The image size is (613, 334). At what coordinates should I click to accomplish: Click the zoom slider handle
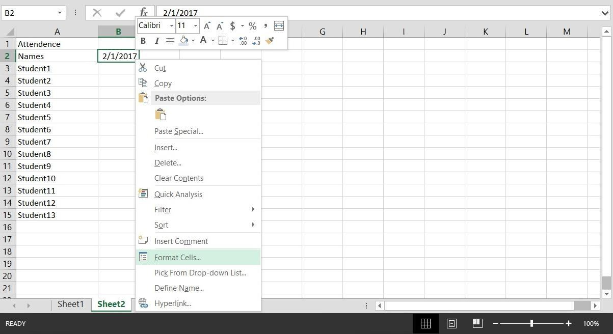(x=531, y=323)
